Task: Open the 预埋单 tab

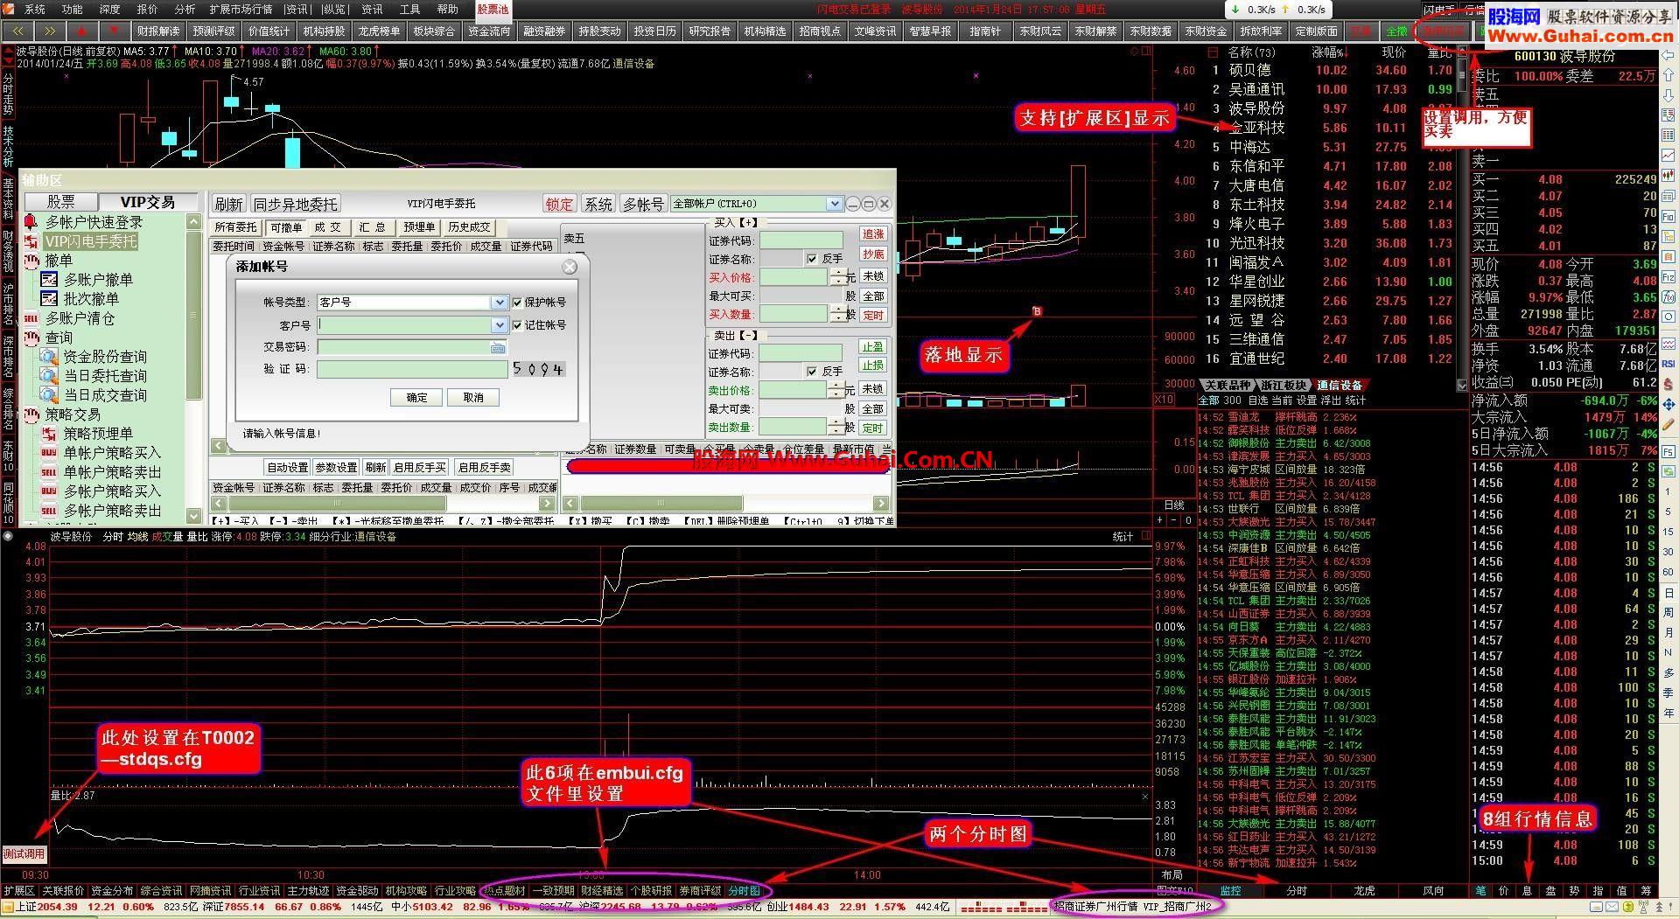Action: tap(419, 227)
